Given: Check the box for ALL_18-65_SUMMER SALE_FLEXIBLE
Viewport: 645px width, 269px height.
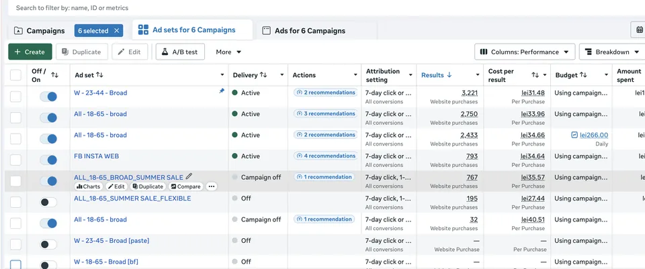Looking at the screenshot, I should (x=15, y=202).
